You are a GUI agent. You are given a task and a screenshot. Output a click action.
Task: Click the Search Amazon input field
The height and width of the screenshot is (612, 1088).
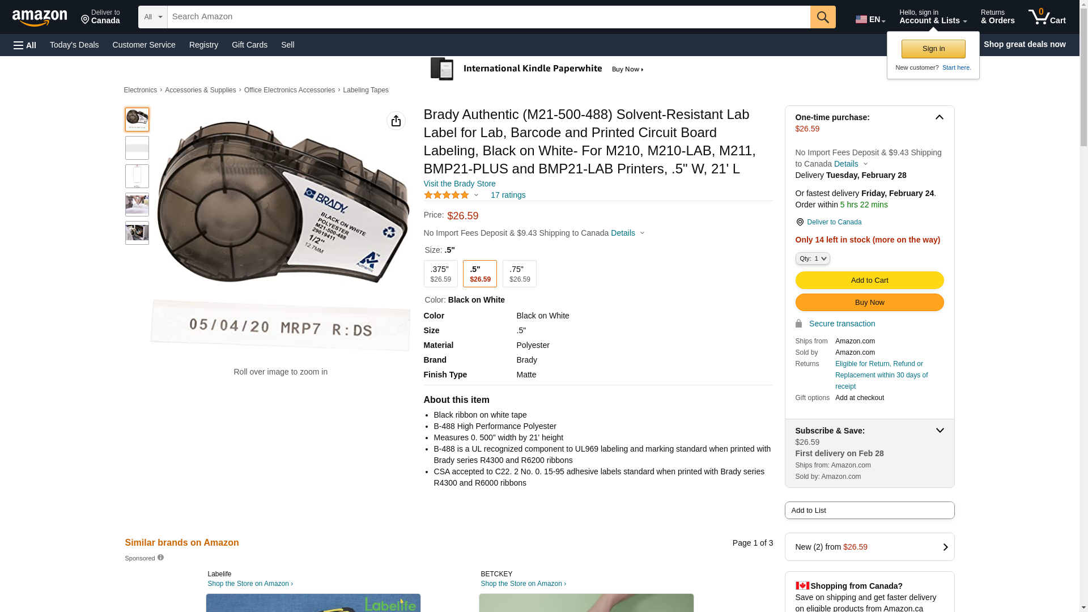[488, 17]
